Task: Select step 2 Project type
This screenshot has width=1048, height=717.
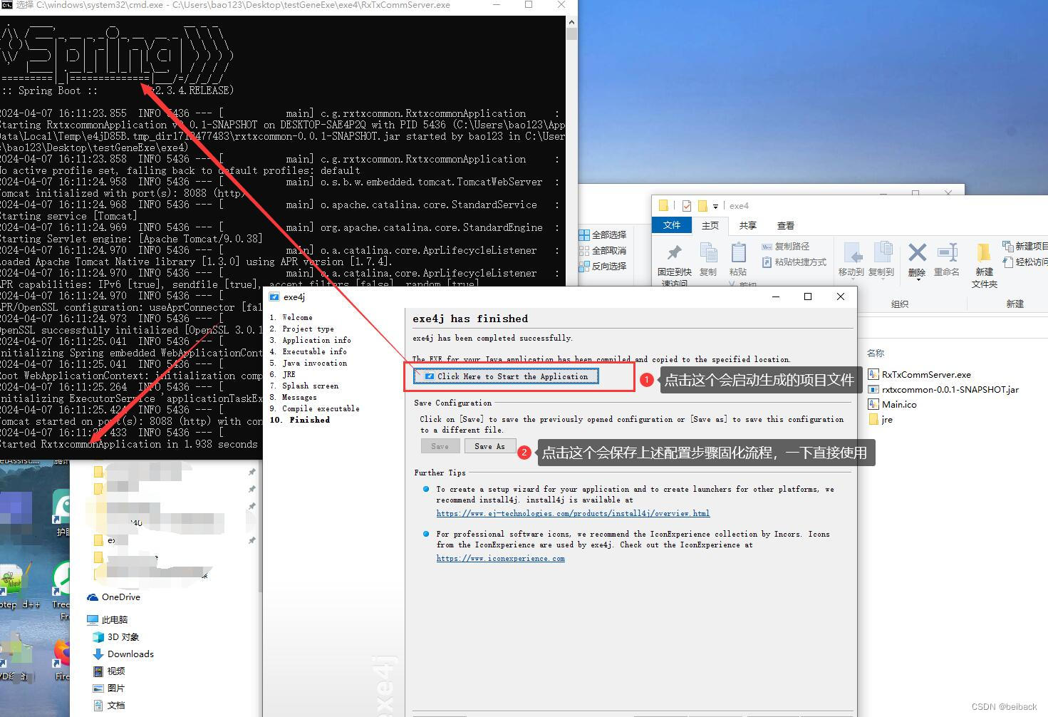Action: pos(301,329)
